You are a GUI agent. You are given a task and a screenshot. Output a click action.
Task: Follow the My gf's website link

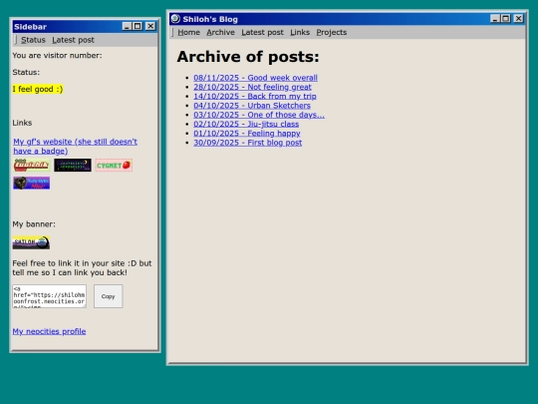click(x=75, y=146)
